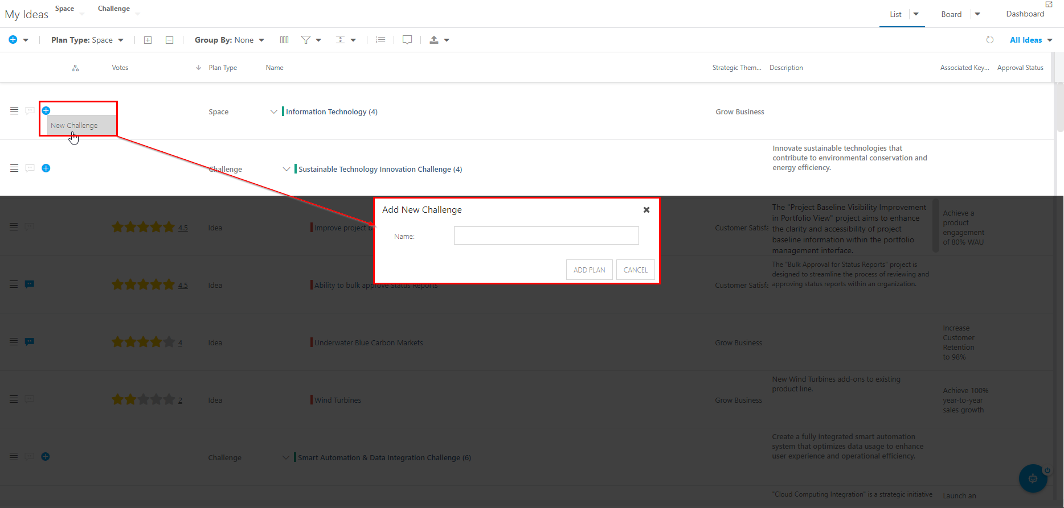This screenshot has width=1064, height=508.
Task: Click the expand all rows icon
Action: (148, 40)
